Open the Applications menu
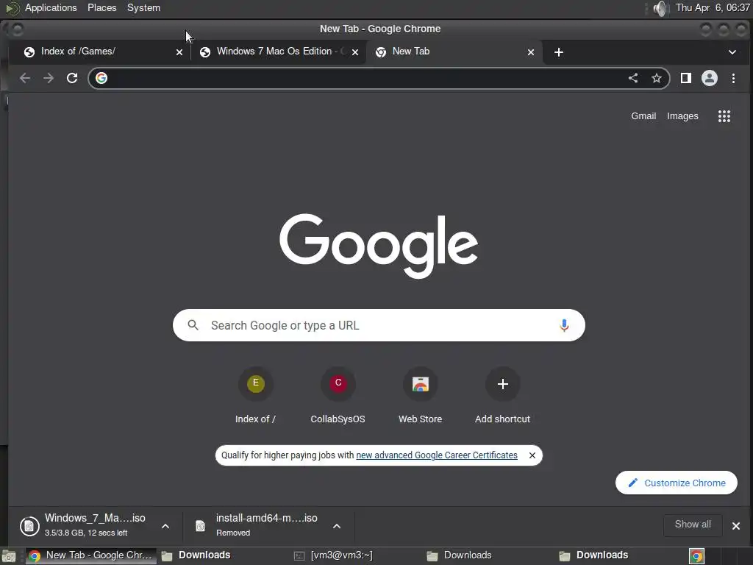Viewport: 753px width, 565px height. (x=51, y=7)
